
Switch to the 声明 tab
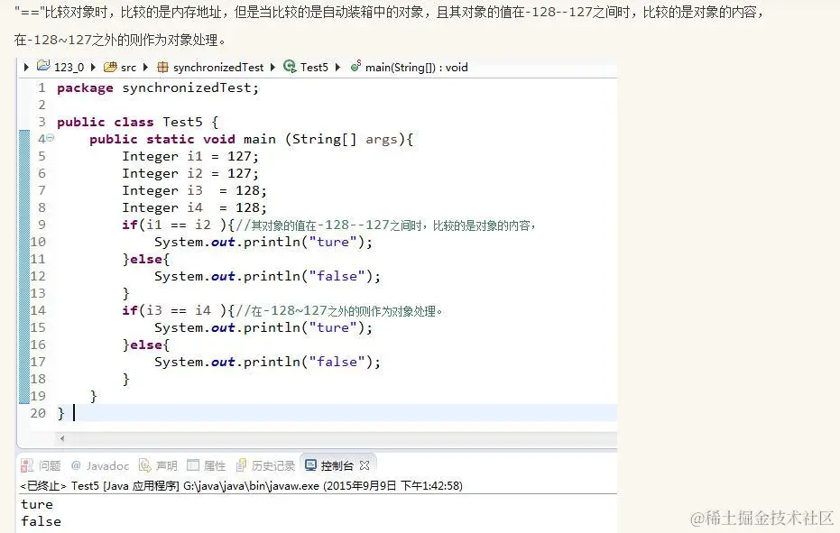167,465
